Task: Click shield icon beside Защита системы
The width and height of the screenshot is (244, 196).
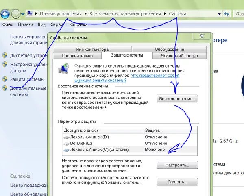Action: coord(5,79)
